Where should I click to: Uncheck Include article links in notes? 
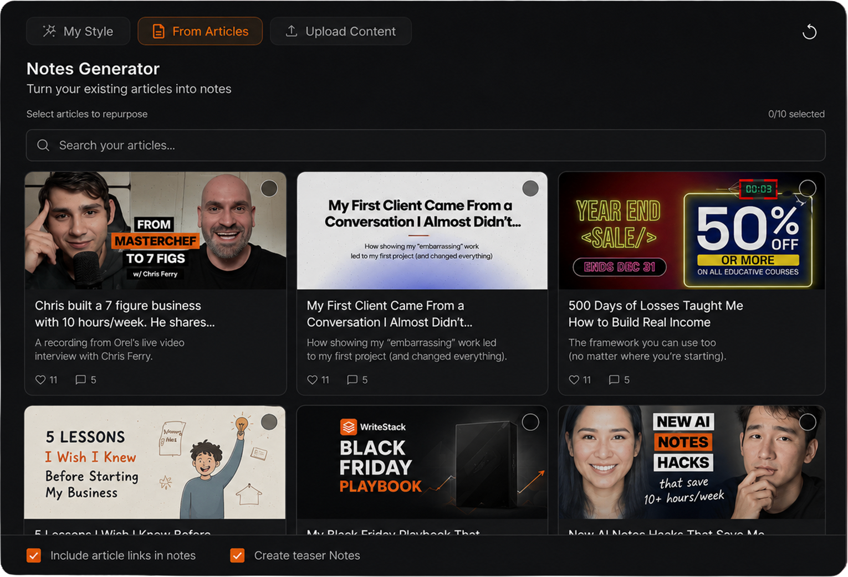tap(34, 555)
